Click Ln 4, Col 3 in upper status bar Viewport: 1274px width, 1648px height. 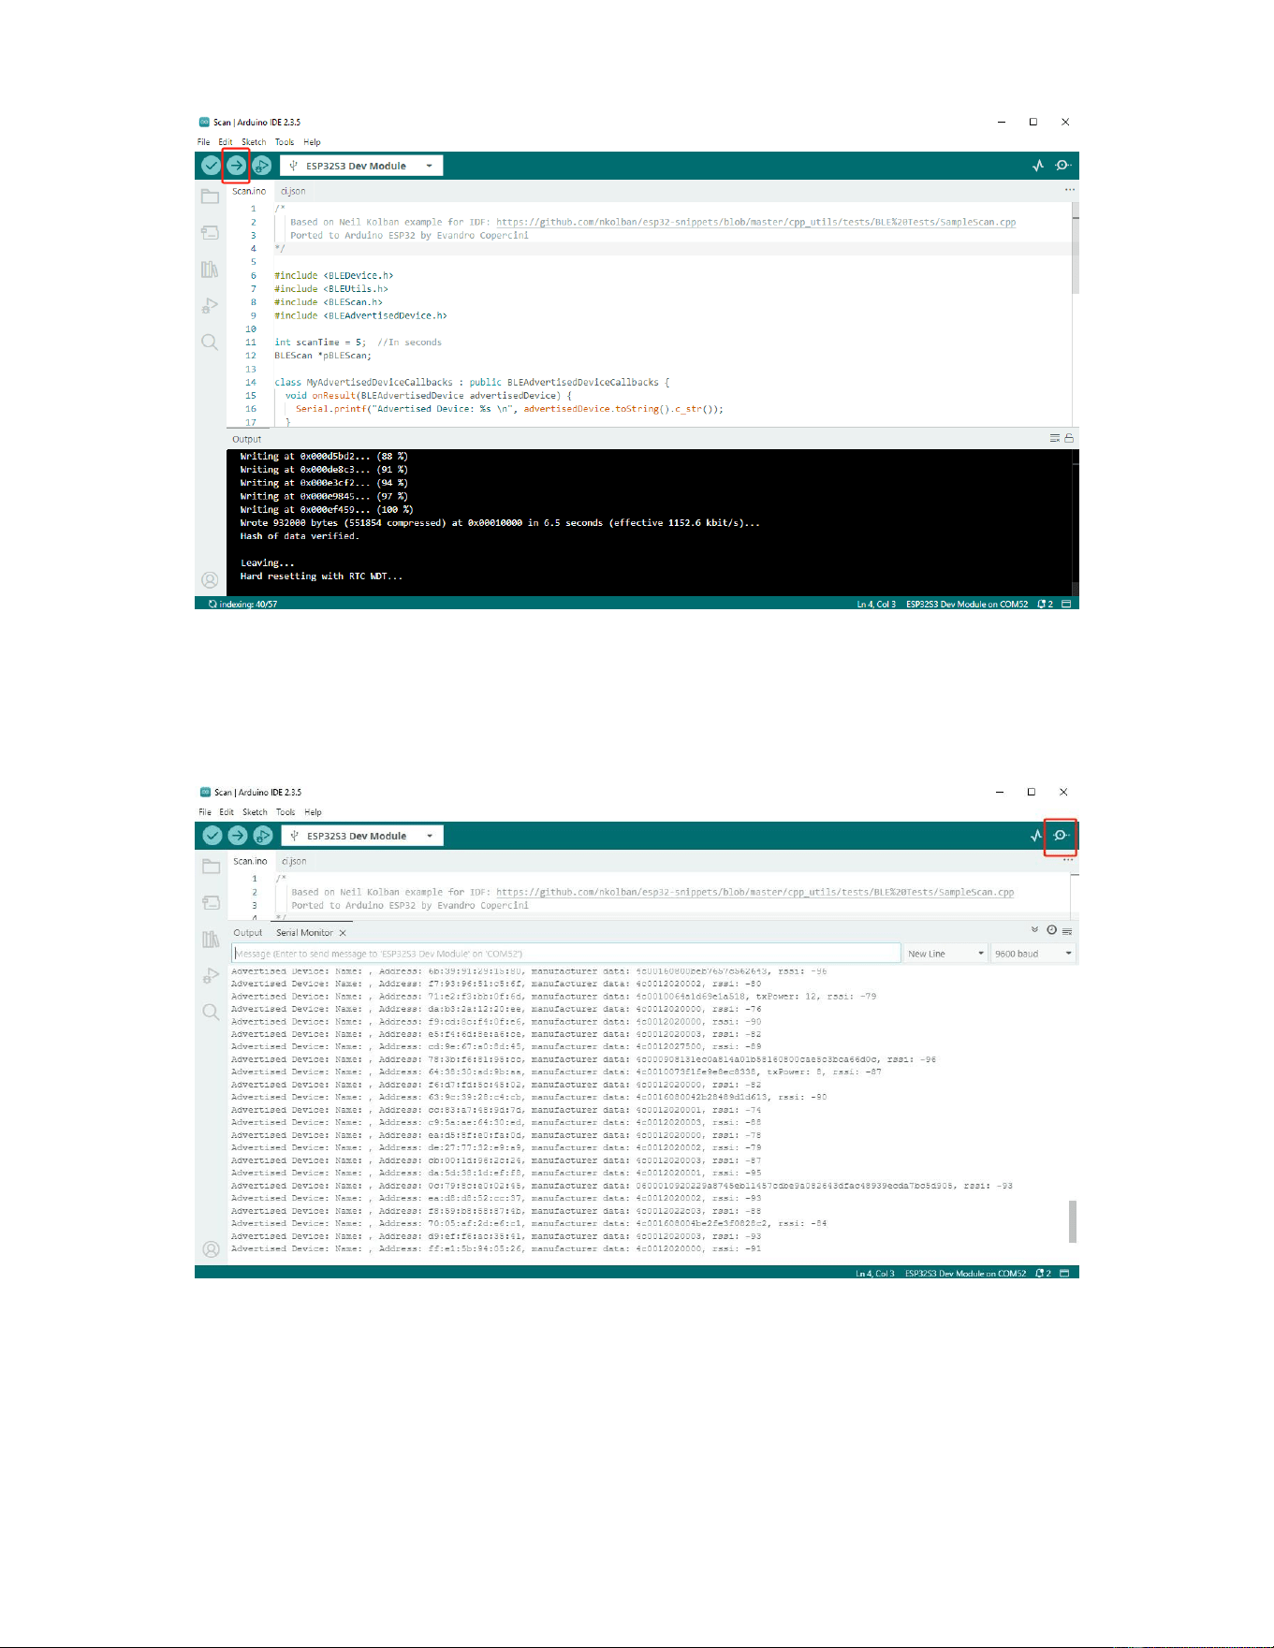coord(876,605)
